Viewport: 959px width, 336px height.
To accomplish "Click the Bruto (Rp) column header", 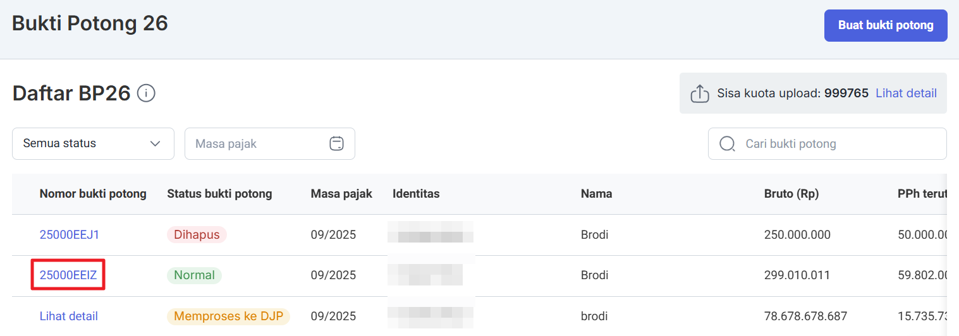I will pyautogui.click(x=791, y=194).
